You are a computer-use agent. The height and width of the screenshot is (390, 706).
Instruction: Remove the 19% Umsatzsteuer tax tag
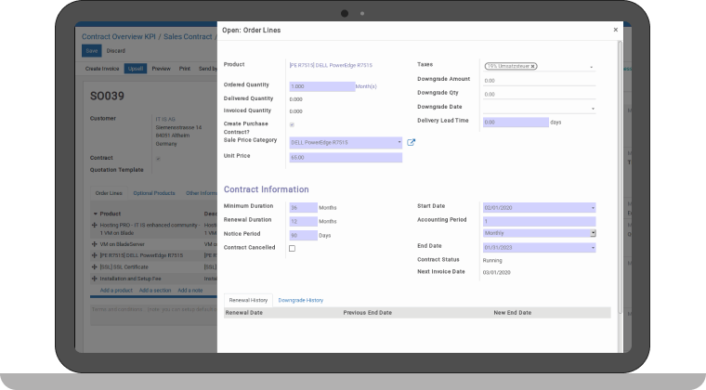click(533, 67)
